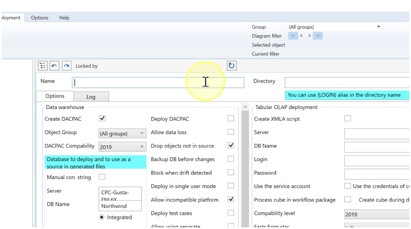Image resolution: width=411 pixels, height=229 pixels.
Task: Open the Help menu
Action: point(64,17)
